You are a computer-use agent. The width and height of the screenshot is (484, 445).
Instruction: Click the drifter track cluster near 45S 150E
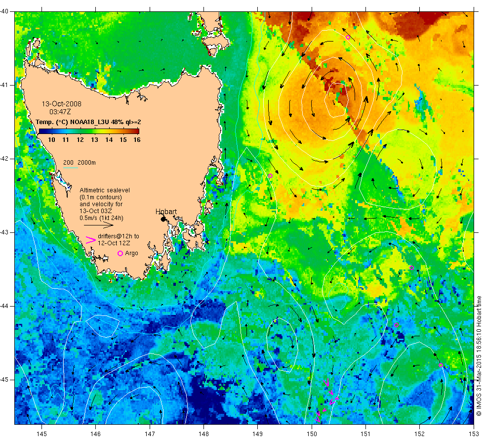[326, 401]
